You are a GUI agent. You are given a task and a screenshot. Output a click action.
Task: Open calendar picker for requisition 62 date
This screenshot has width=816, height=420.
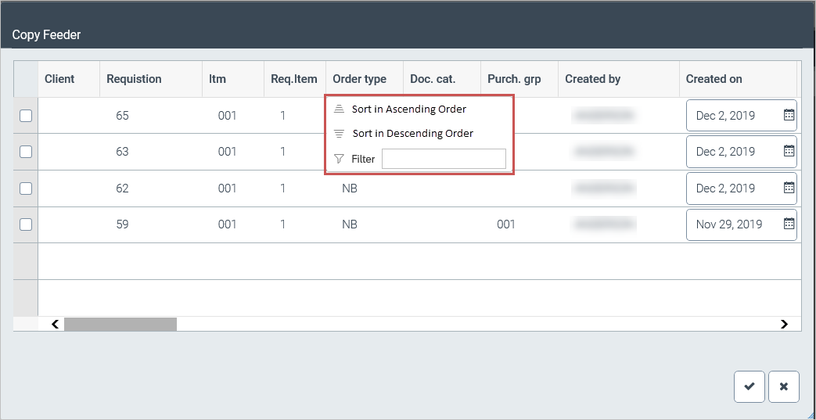(789, 188)
